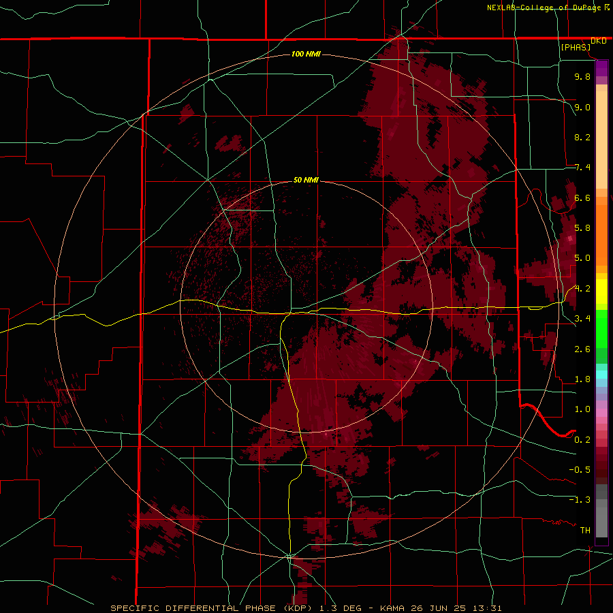Click the 9.0 legend value
The image size is (613, 613).
tap(582, 107)
